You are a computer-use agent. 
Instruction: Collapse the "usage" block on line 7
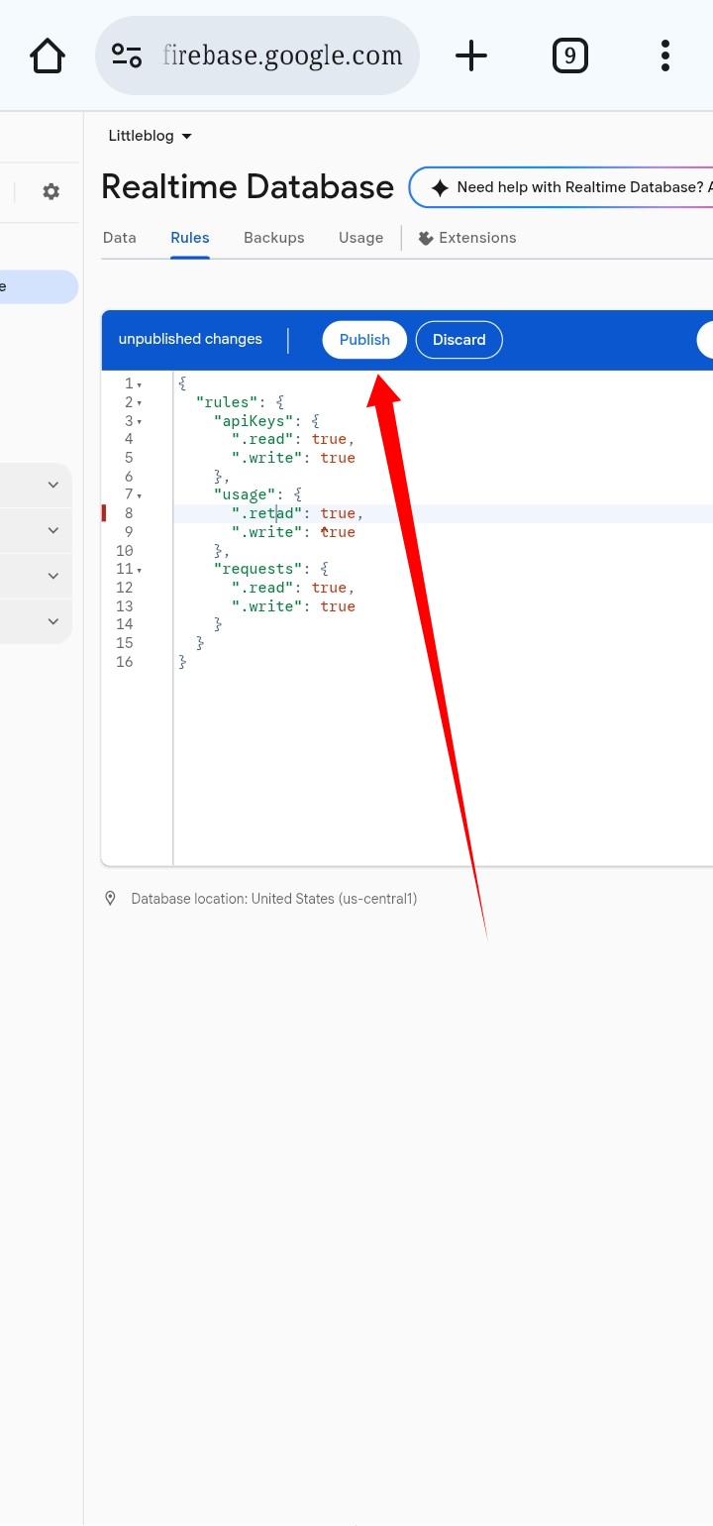click(140, 495)
